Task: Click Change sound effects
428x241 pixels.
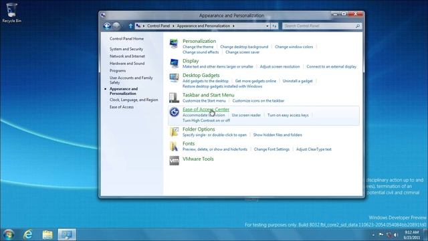Action: [201, 52]
